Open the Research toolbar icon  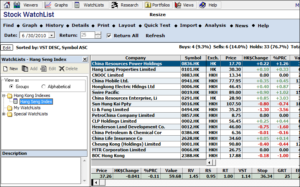click(115, 5)
